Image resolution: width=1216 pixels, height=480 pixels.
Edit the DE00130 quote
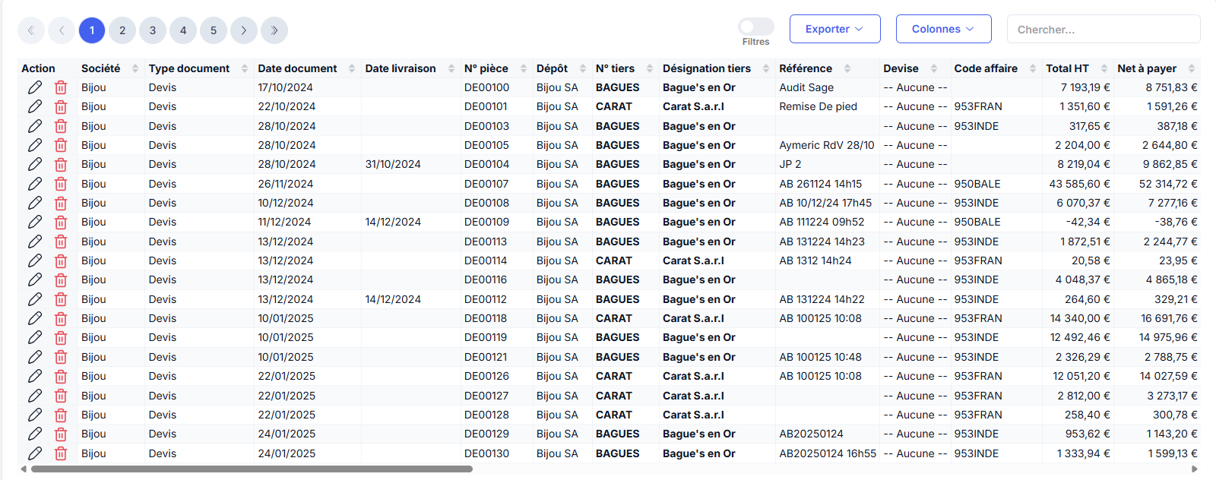(35, 453)
